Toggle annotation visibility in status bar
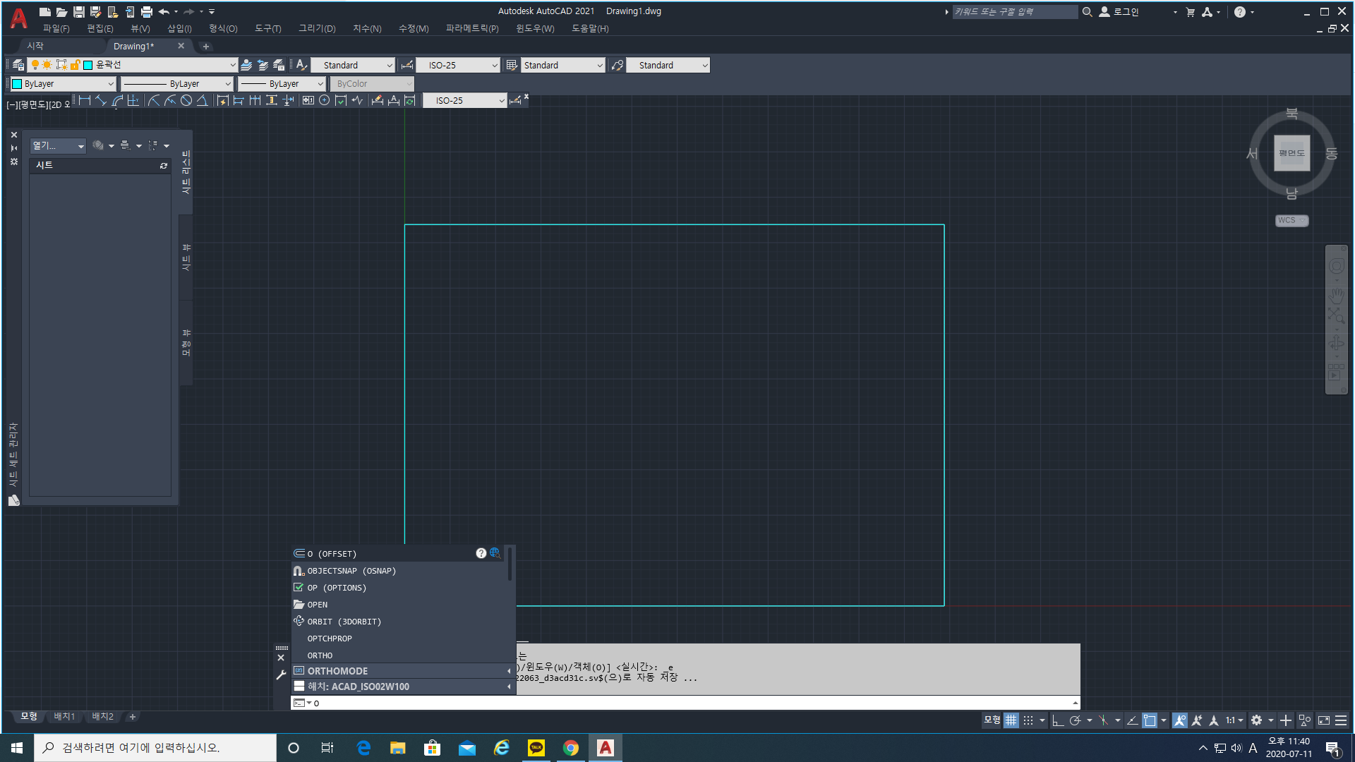 1180,720
